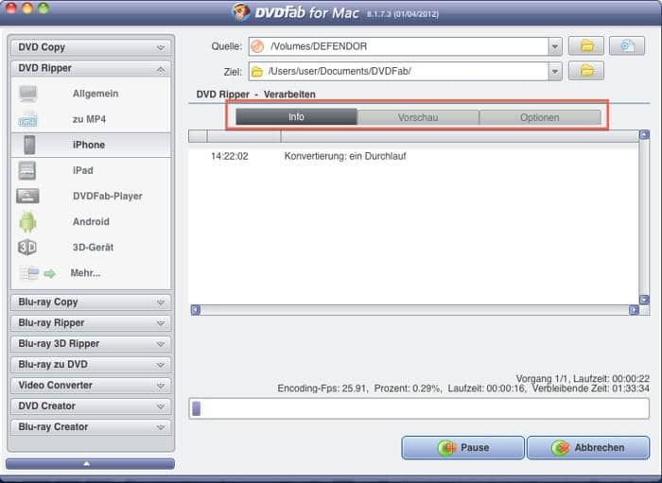Expand the Blu-ray Copy section
The width and height of the screenshot is (662, 483).
pos(91,302)
